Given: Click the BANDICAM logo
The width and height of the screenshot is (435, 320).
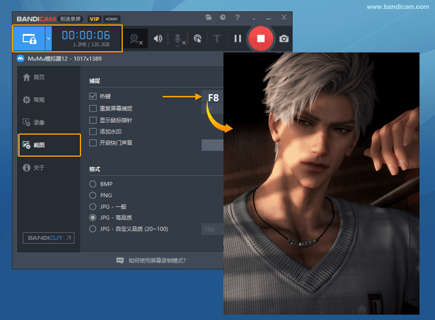Looking at the screenshot, I should pyautogui.click(x=36, y=19).
